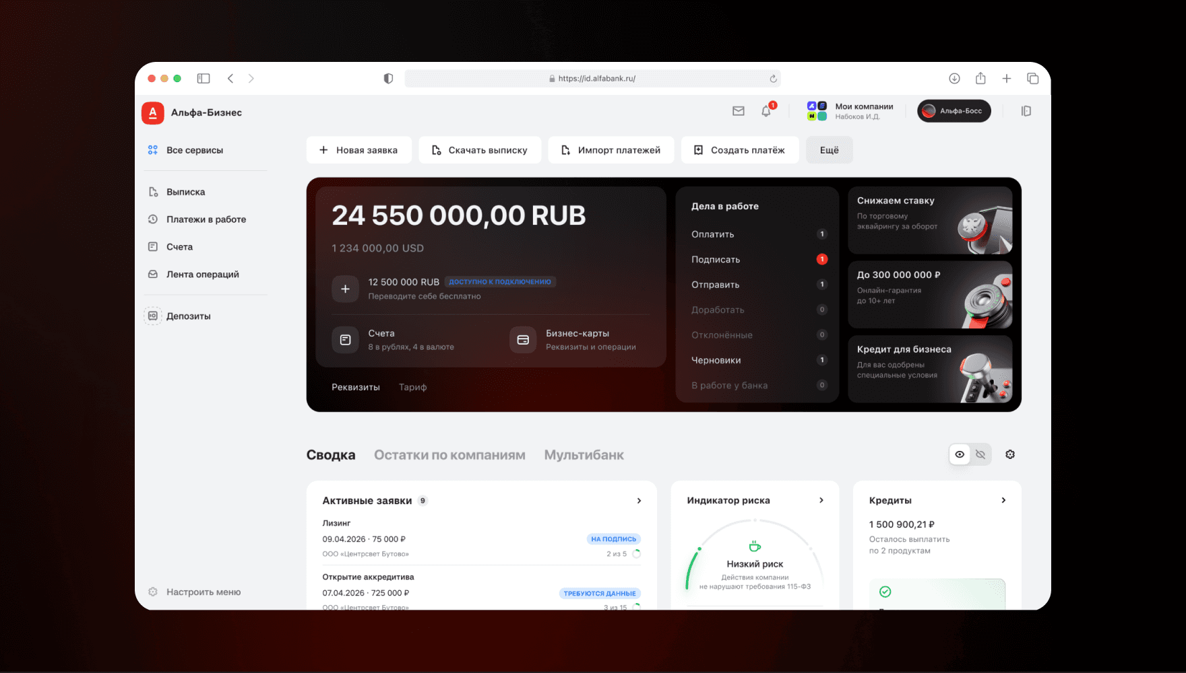Open the Alfa-Business logo home

pyautogui.click(x=153, y=112)
